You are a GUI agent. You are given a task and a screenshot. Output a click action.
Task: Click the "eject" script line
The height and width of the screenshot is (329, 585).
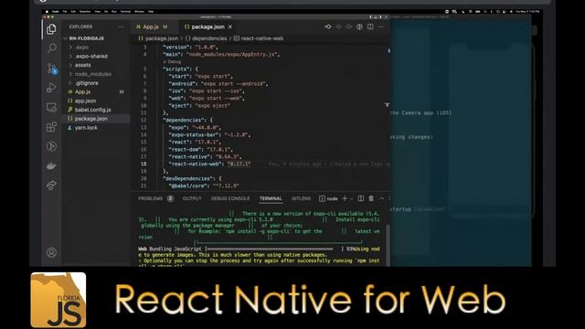click(x=199, y=106)
